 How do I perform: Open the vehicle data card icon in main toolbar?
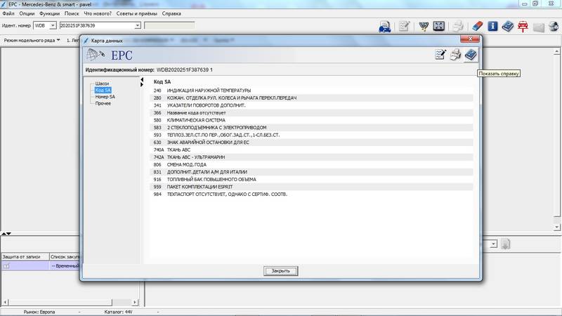tap(384, 26)
